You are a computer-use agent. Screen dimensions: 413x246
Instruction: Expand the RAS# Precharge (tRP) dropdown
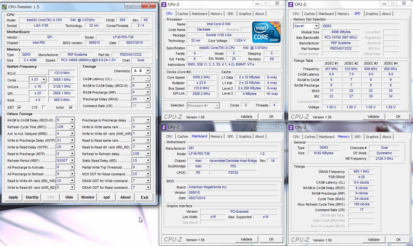click(148, 92)
